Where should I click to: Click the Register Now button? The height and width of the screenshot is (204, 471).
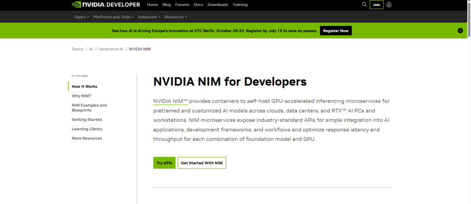click(x=336, y=31)
